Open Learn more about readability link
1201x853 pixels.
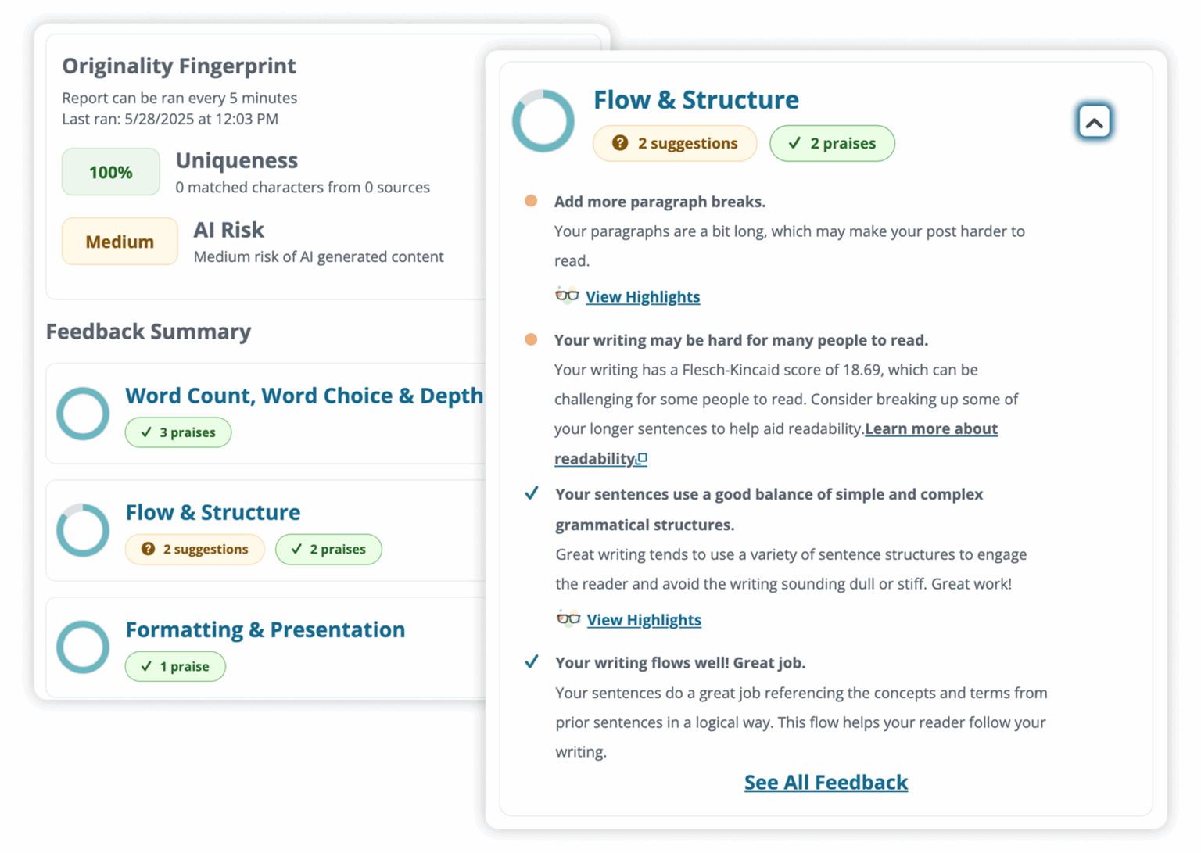tap(930, 428)
